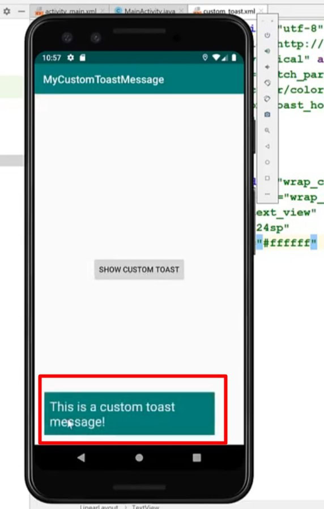The height and width of the screenshot is (509, 324).
Task: Tap the battery icon in status bar
Action: (234, 58)
